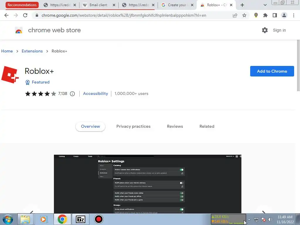Open 7-Zip from the taskbar
Screen dimensions: 300x225
[x=80, y=219]
